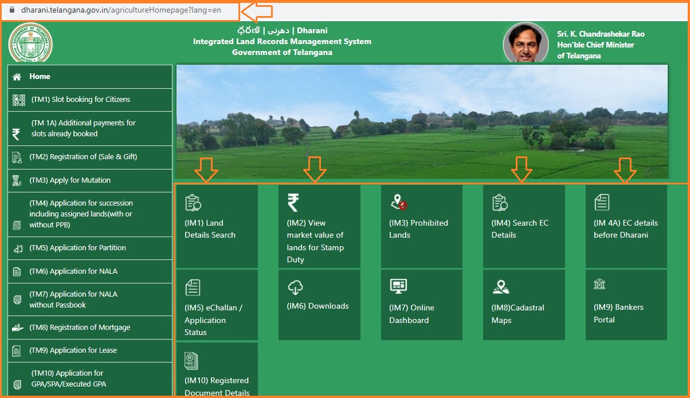
Task: Click the Cadastral Maps location icon
Action: click(x=500, y=287)
